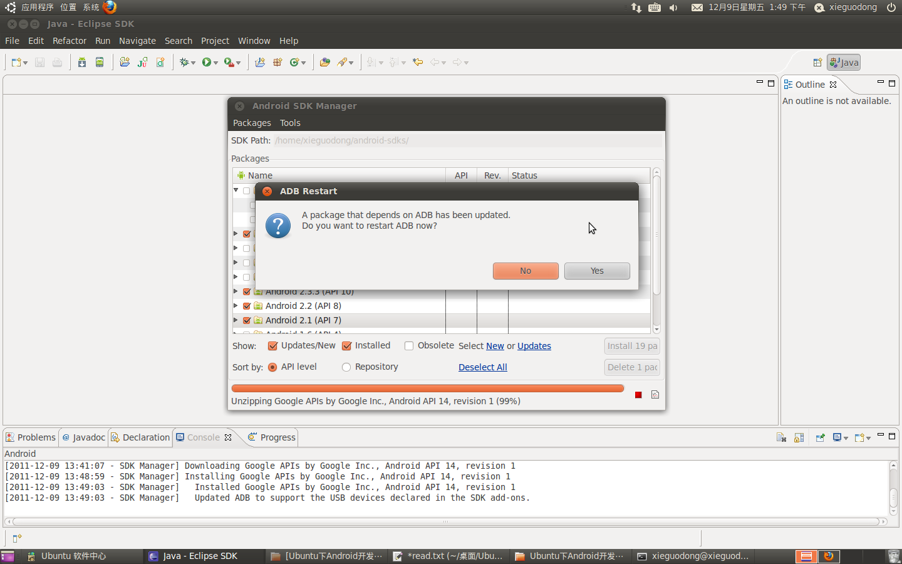Click the New Java Package icon
The width and height of the screenshot is (902, 564).
(277, 62)
